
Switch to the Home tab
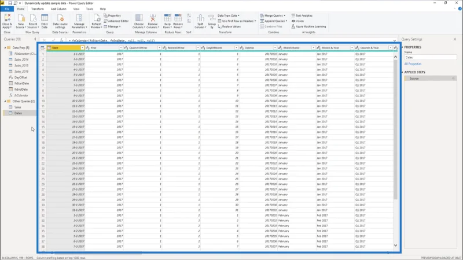21,9
